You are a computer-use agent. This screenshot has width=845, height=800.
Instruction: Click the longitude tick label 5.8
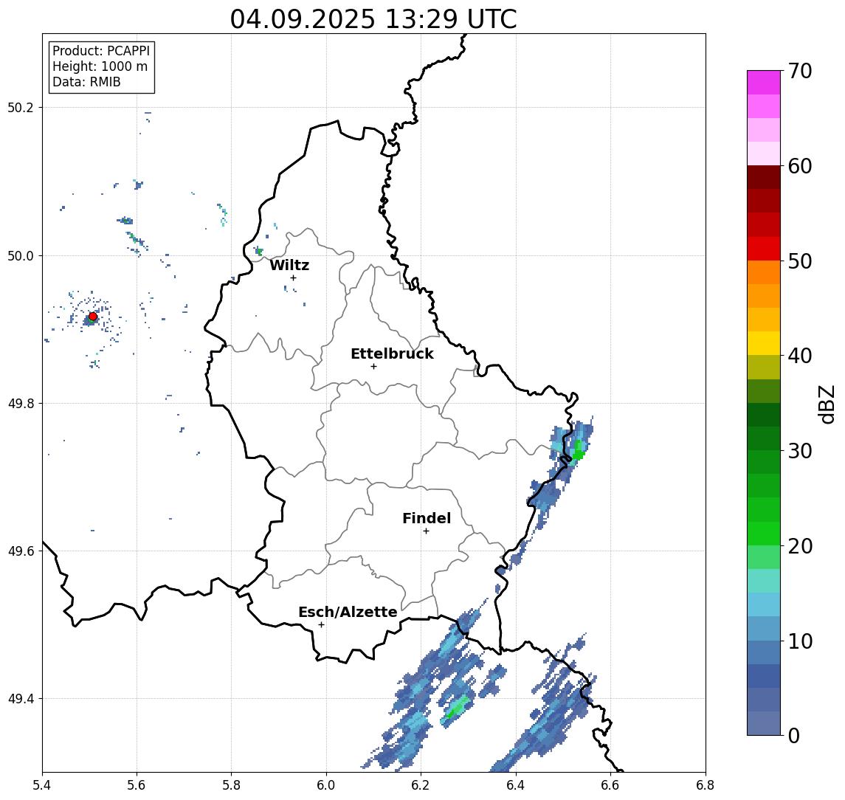(232, 785)
